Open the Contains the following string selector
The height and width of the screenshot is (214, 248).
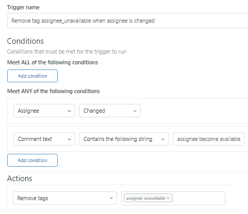coord(124,139)
